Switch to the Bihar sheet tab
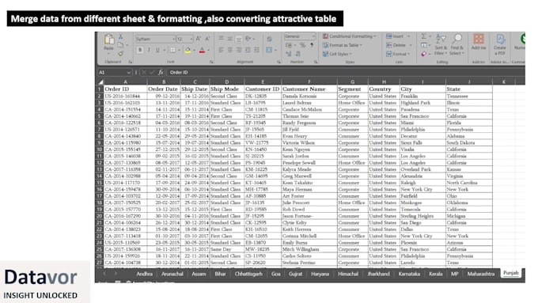The image size is (538, 303). 220,274
